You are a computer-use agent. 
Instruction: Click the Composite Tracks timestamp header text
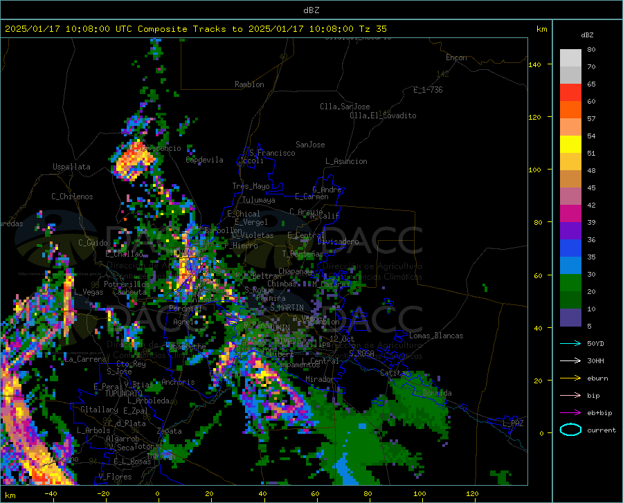tap(196, 29)
